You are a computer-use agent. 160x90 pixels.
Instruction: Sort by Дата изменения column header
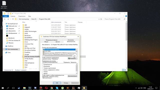click(56, 22)
